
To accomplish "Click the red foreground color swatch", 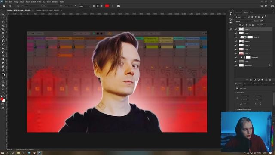I will (x=2, y=99).
